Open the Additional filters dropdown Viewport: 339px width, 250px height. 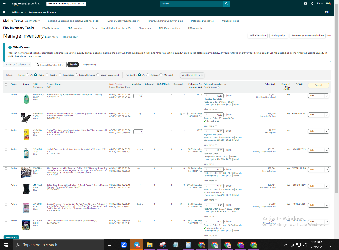[x=192, y=75]
